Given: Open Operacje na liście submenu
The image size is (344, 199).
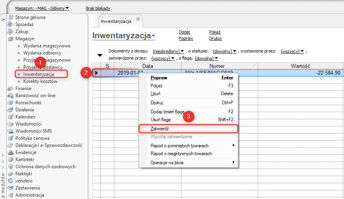Looking at the screenshot, I should pos(189,163).
